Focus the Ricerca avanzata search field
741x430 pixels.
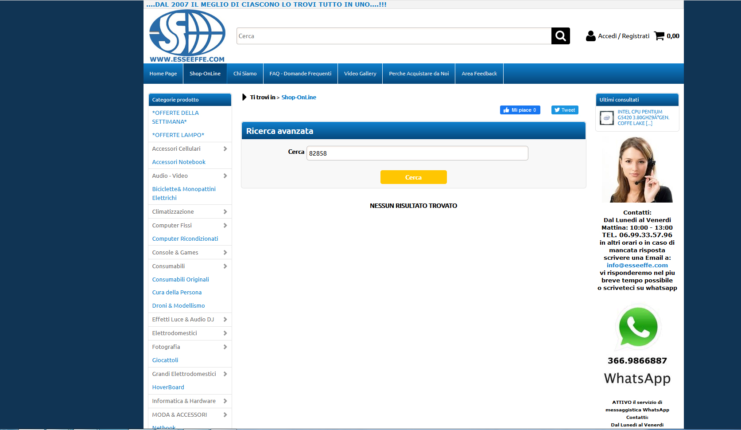click(x=417, y=153)
